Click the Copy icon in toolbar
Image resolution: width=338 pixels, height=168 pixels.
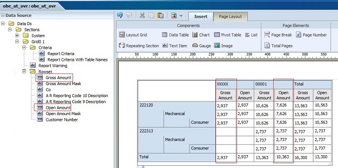[x=152, y=15]
